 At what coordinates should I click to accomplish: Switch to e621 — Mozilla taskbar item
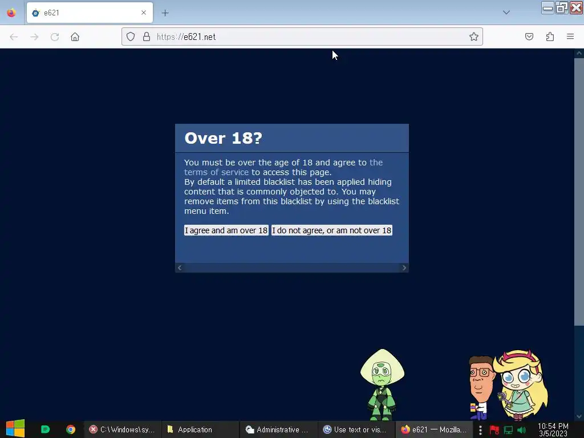[x=434, y=429]
